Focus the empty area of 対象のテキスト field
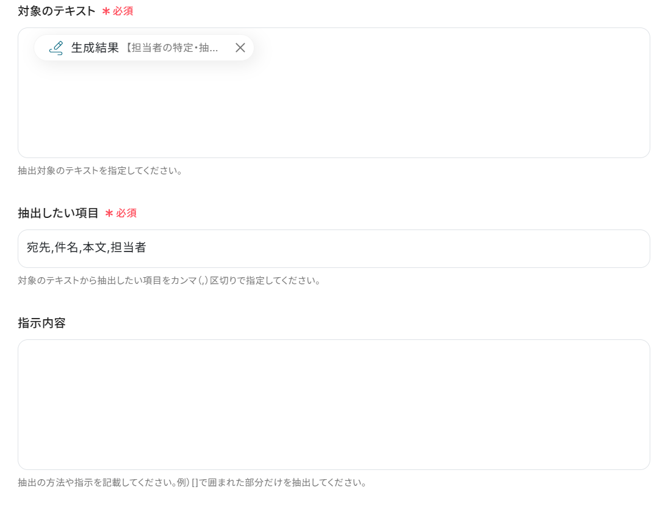The image size is (657, 506). pos(334,109)
